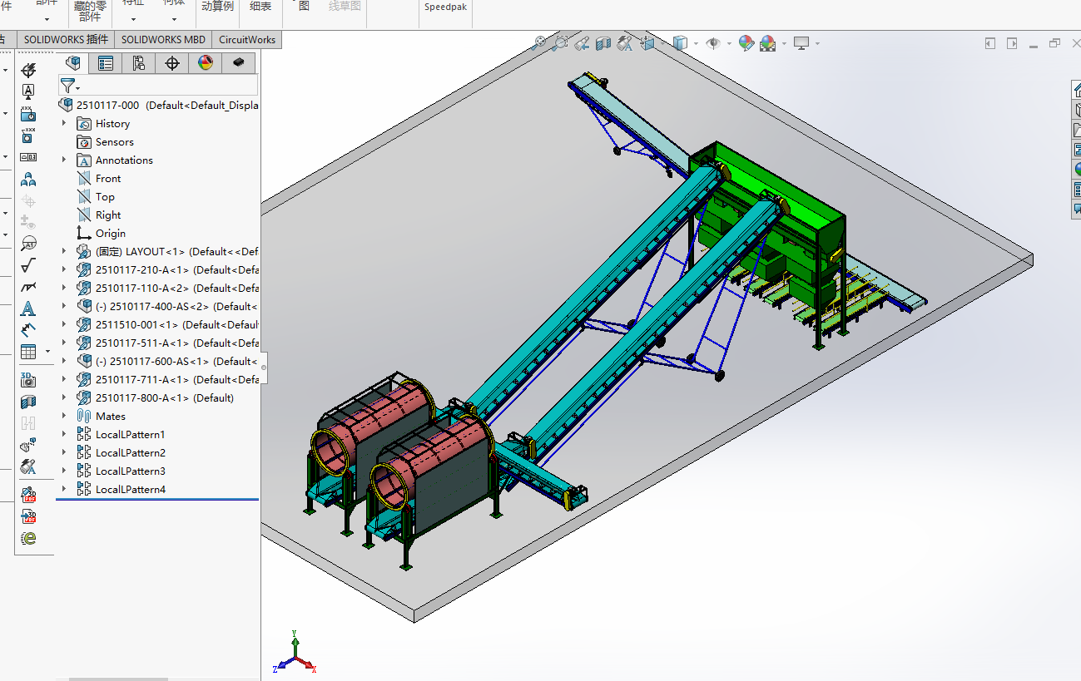Click the Edit Appearance color ball icon
Image resolution: width=1081 pixels, height=681 pixels.
click(x=746, y=43)
